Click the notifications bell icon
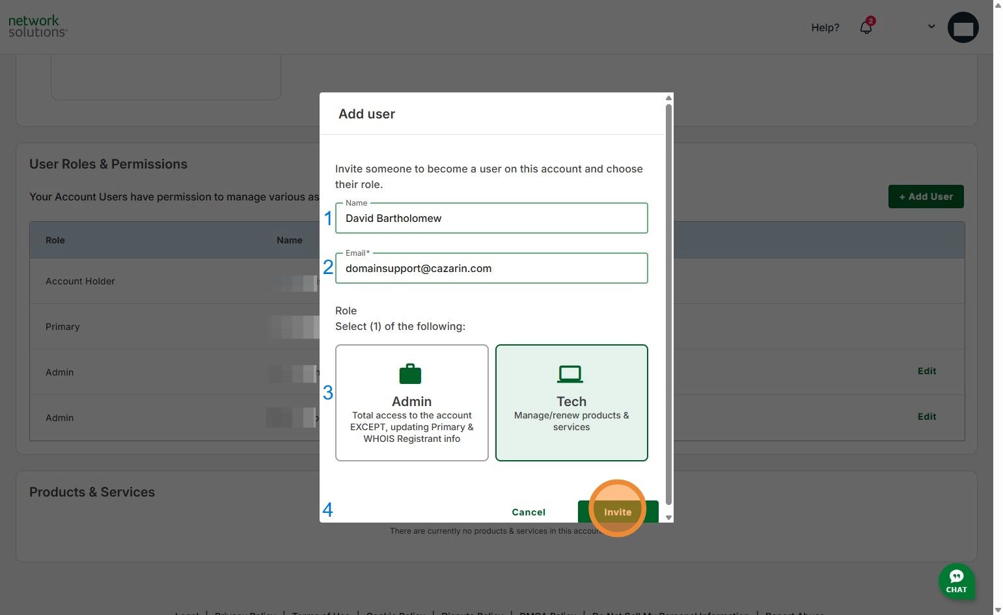This screenshot has height=615, width=1003. [x=866, y=27]
